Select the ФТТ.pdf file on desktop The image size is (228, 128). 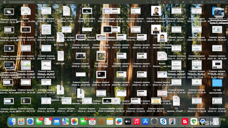pos(60,56)
